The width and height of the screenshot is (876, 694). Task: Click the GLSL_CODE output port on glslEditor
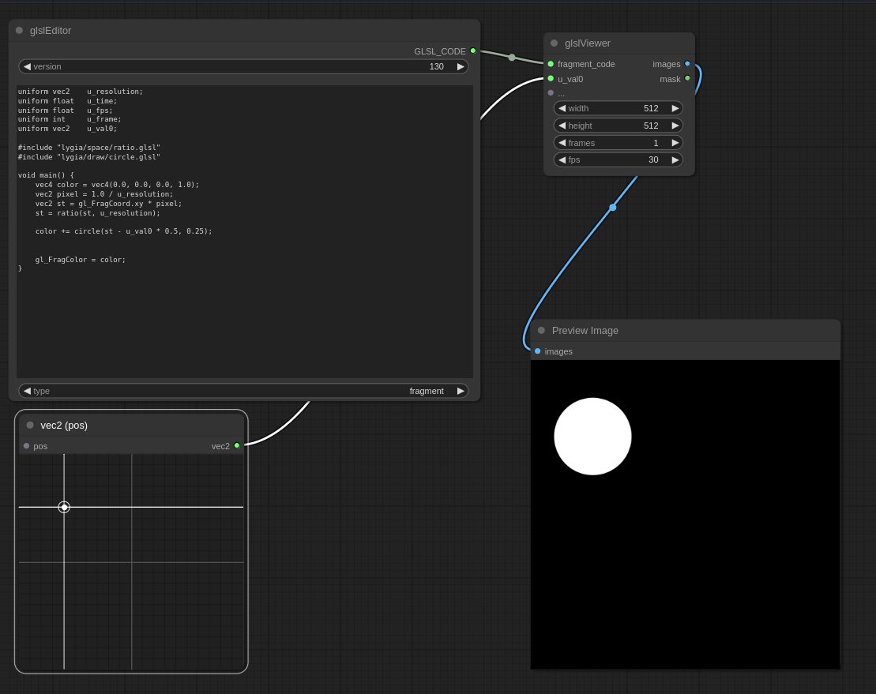(x=473, y=51)
